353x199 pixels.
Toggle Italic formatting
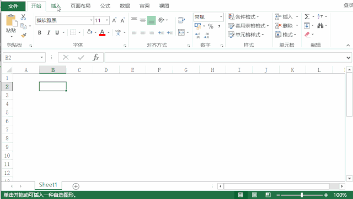point(49,33)
